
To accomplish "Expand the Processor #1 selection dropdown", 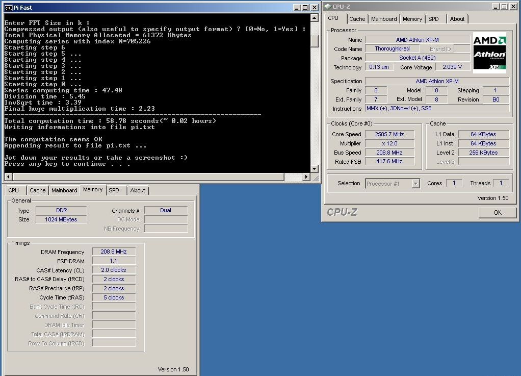I will 415,184.
